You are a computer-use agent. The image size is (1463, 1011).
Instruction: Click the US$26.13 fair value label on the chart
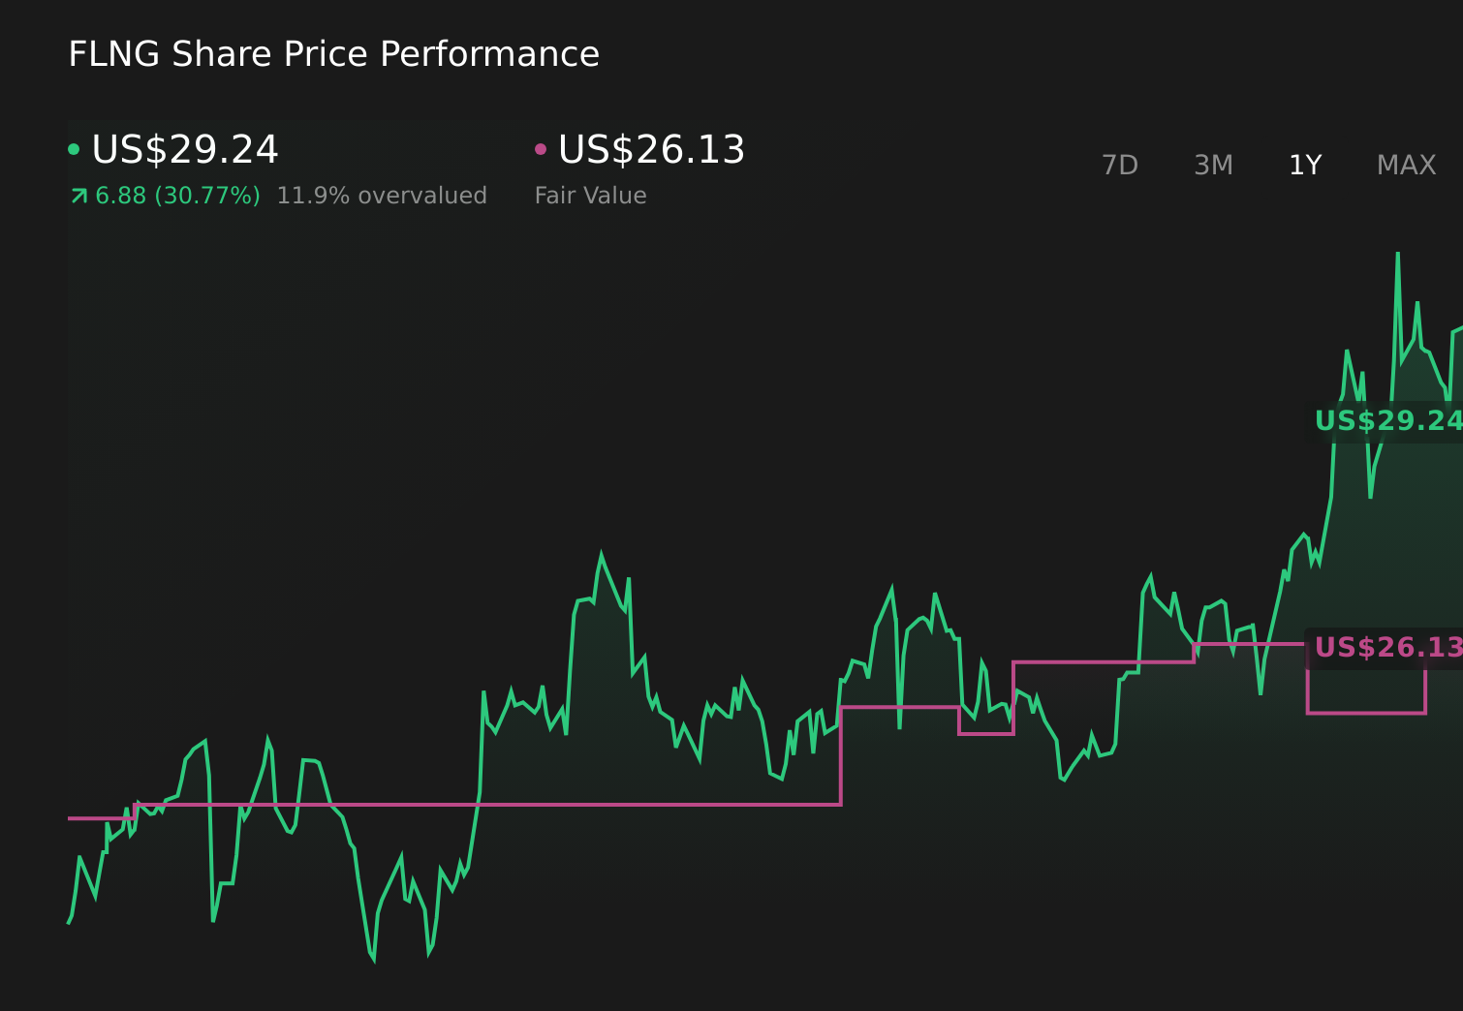1390,647
